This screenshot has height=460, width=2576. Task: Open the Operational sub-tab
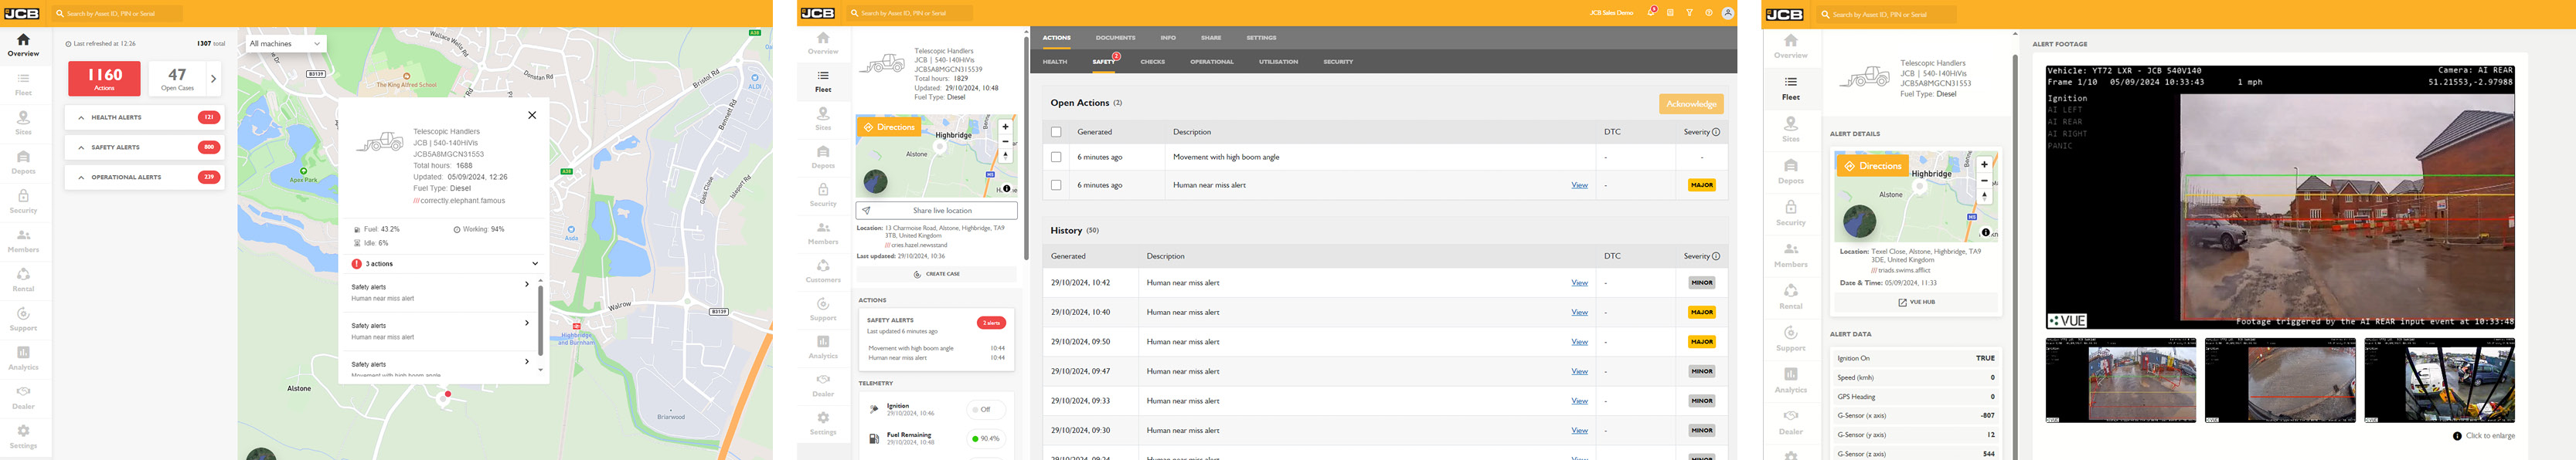point(1212,62)
